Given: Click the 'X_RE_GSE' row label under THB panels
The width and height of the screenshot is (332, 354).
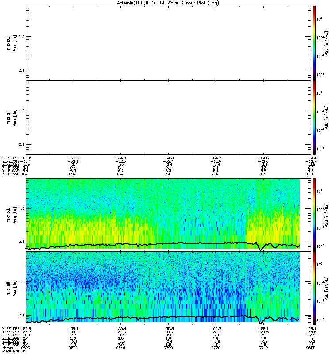Looking at the screenshot, I should (x=11, y=158).
